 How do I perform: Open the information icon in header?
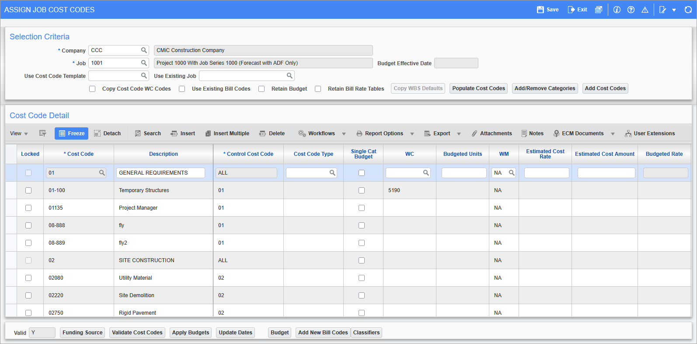(617, 10)
